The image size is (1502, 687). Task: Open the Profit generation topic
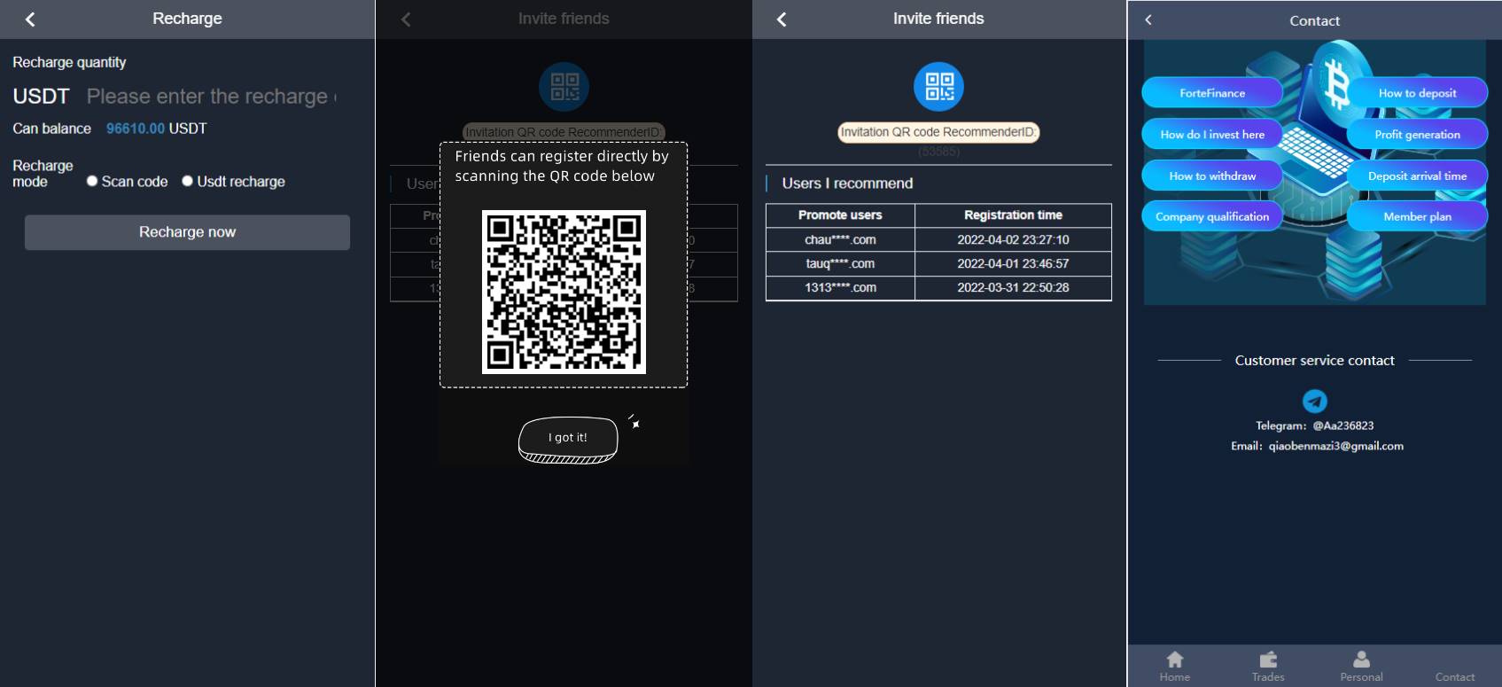[x=1416, y=135]
